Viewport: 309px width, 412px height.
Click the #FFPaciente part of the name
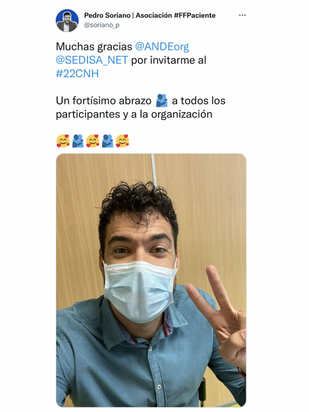194,15
